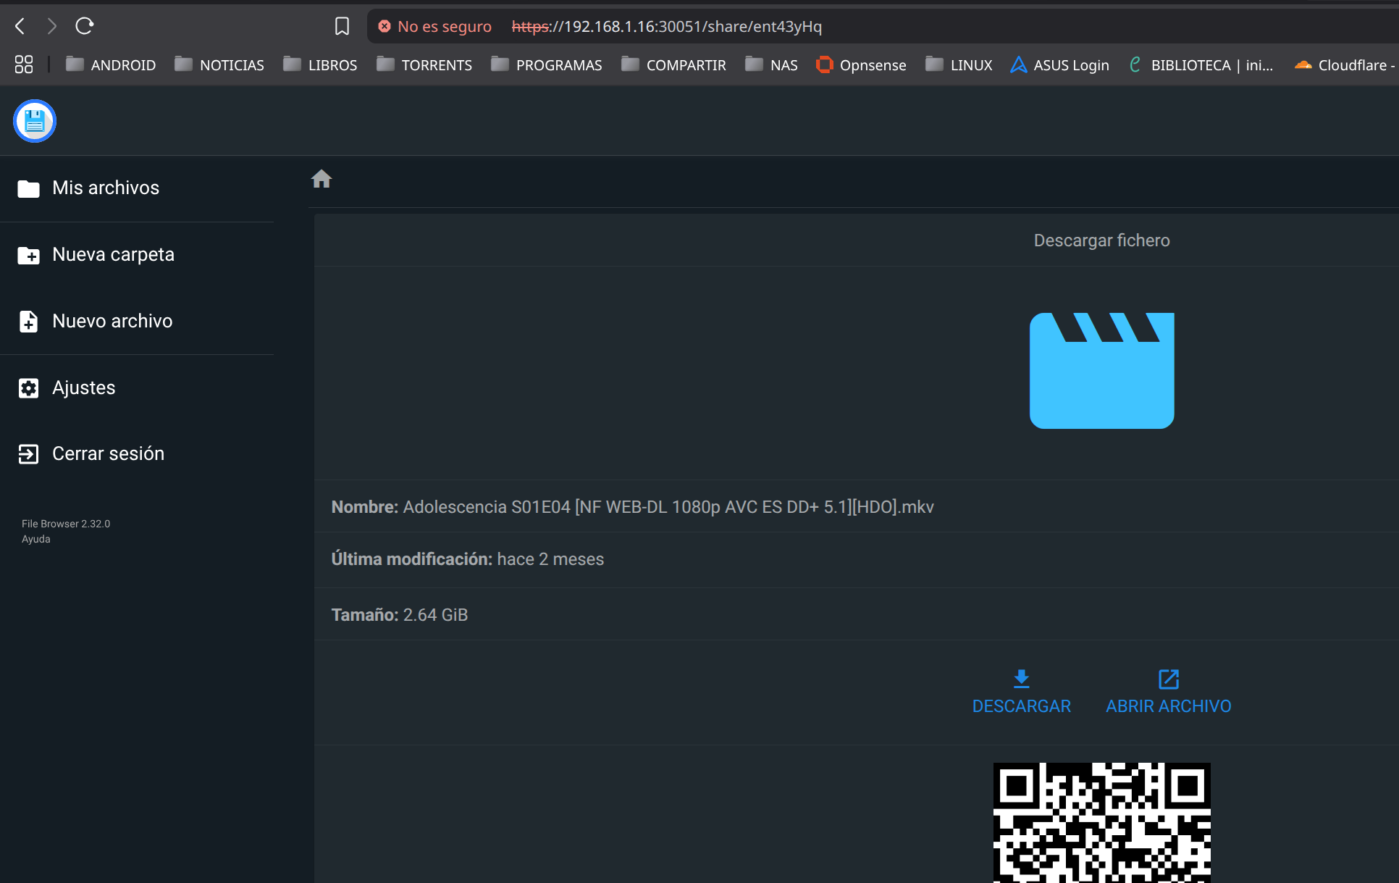This screenshot has height=883, width=1399.
Task: Expand the TORRENTS bookmark folder
Action: click(424, 65)
